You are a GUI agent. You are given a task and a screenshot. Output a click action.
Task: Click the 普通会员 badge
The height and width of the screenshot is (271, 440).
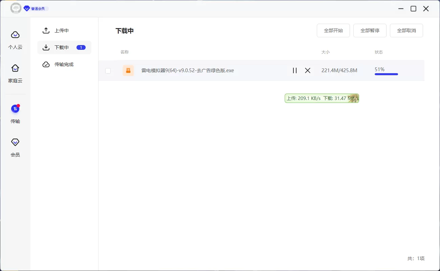coord(36,8)
